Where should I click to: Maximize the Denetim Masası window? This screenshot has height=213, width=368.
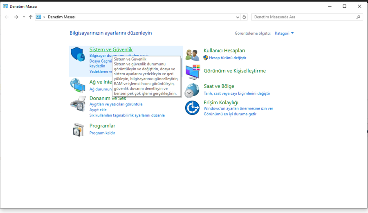pyautogui.click(x=344, y=6)
